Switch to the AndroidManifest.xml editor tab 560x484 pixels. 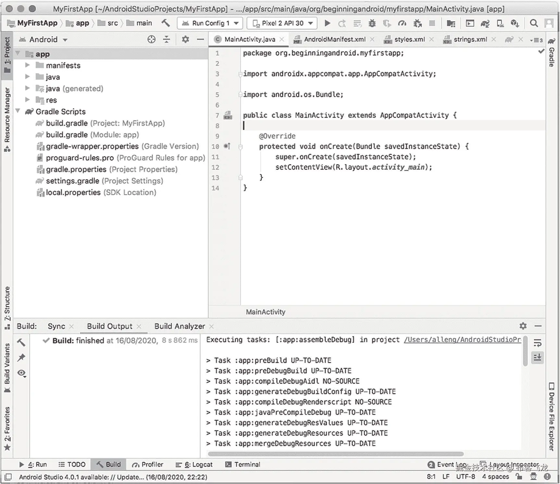pyautogui.click(x=335, y=39)
